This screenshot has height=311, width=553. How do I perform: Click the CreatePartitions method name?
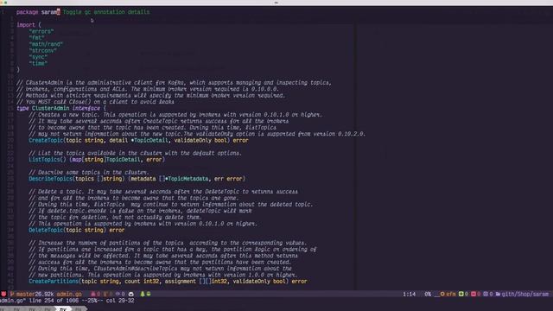pos(54,282)
